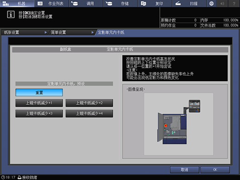The height and width of the screenshot is (180, 240).
Task: Click the speaker sound icon
Action: point(222,3)
